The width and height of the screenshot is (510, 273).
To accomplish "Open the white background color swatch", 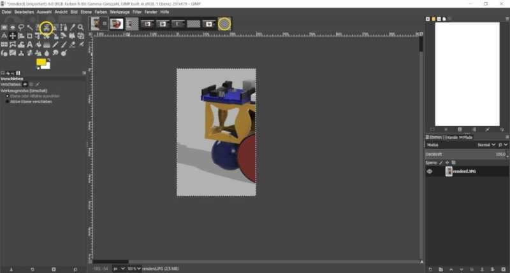I will coord(48,66).
